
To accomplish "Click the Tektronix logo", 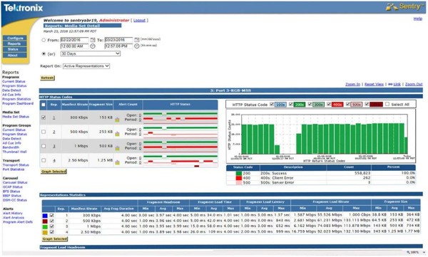I will [x=24, y=8].
